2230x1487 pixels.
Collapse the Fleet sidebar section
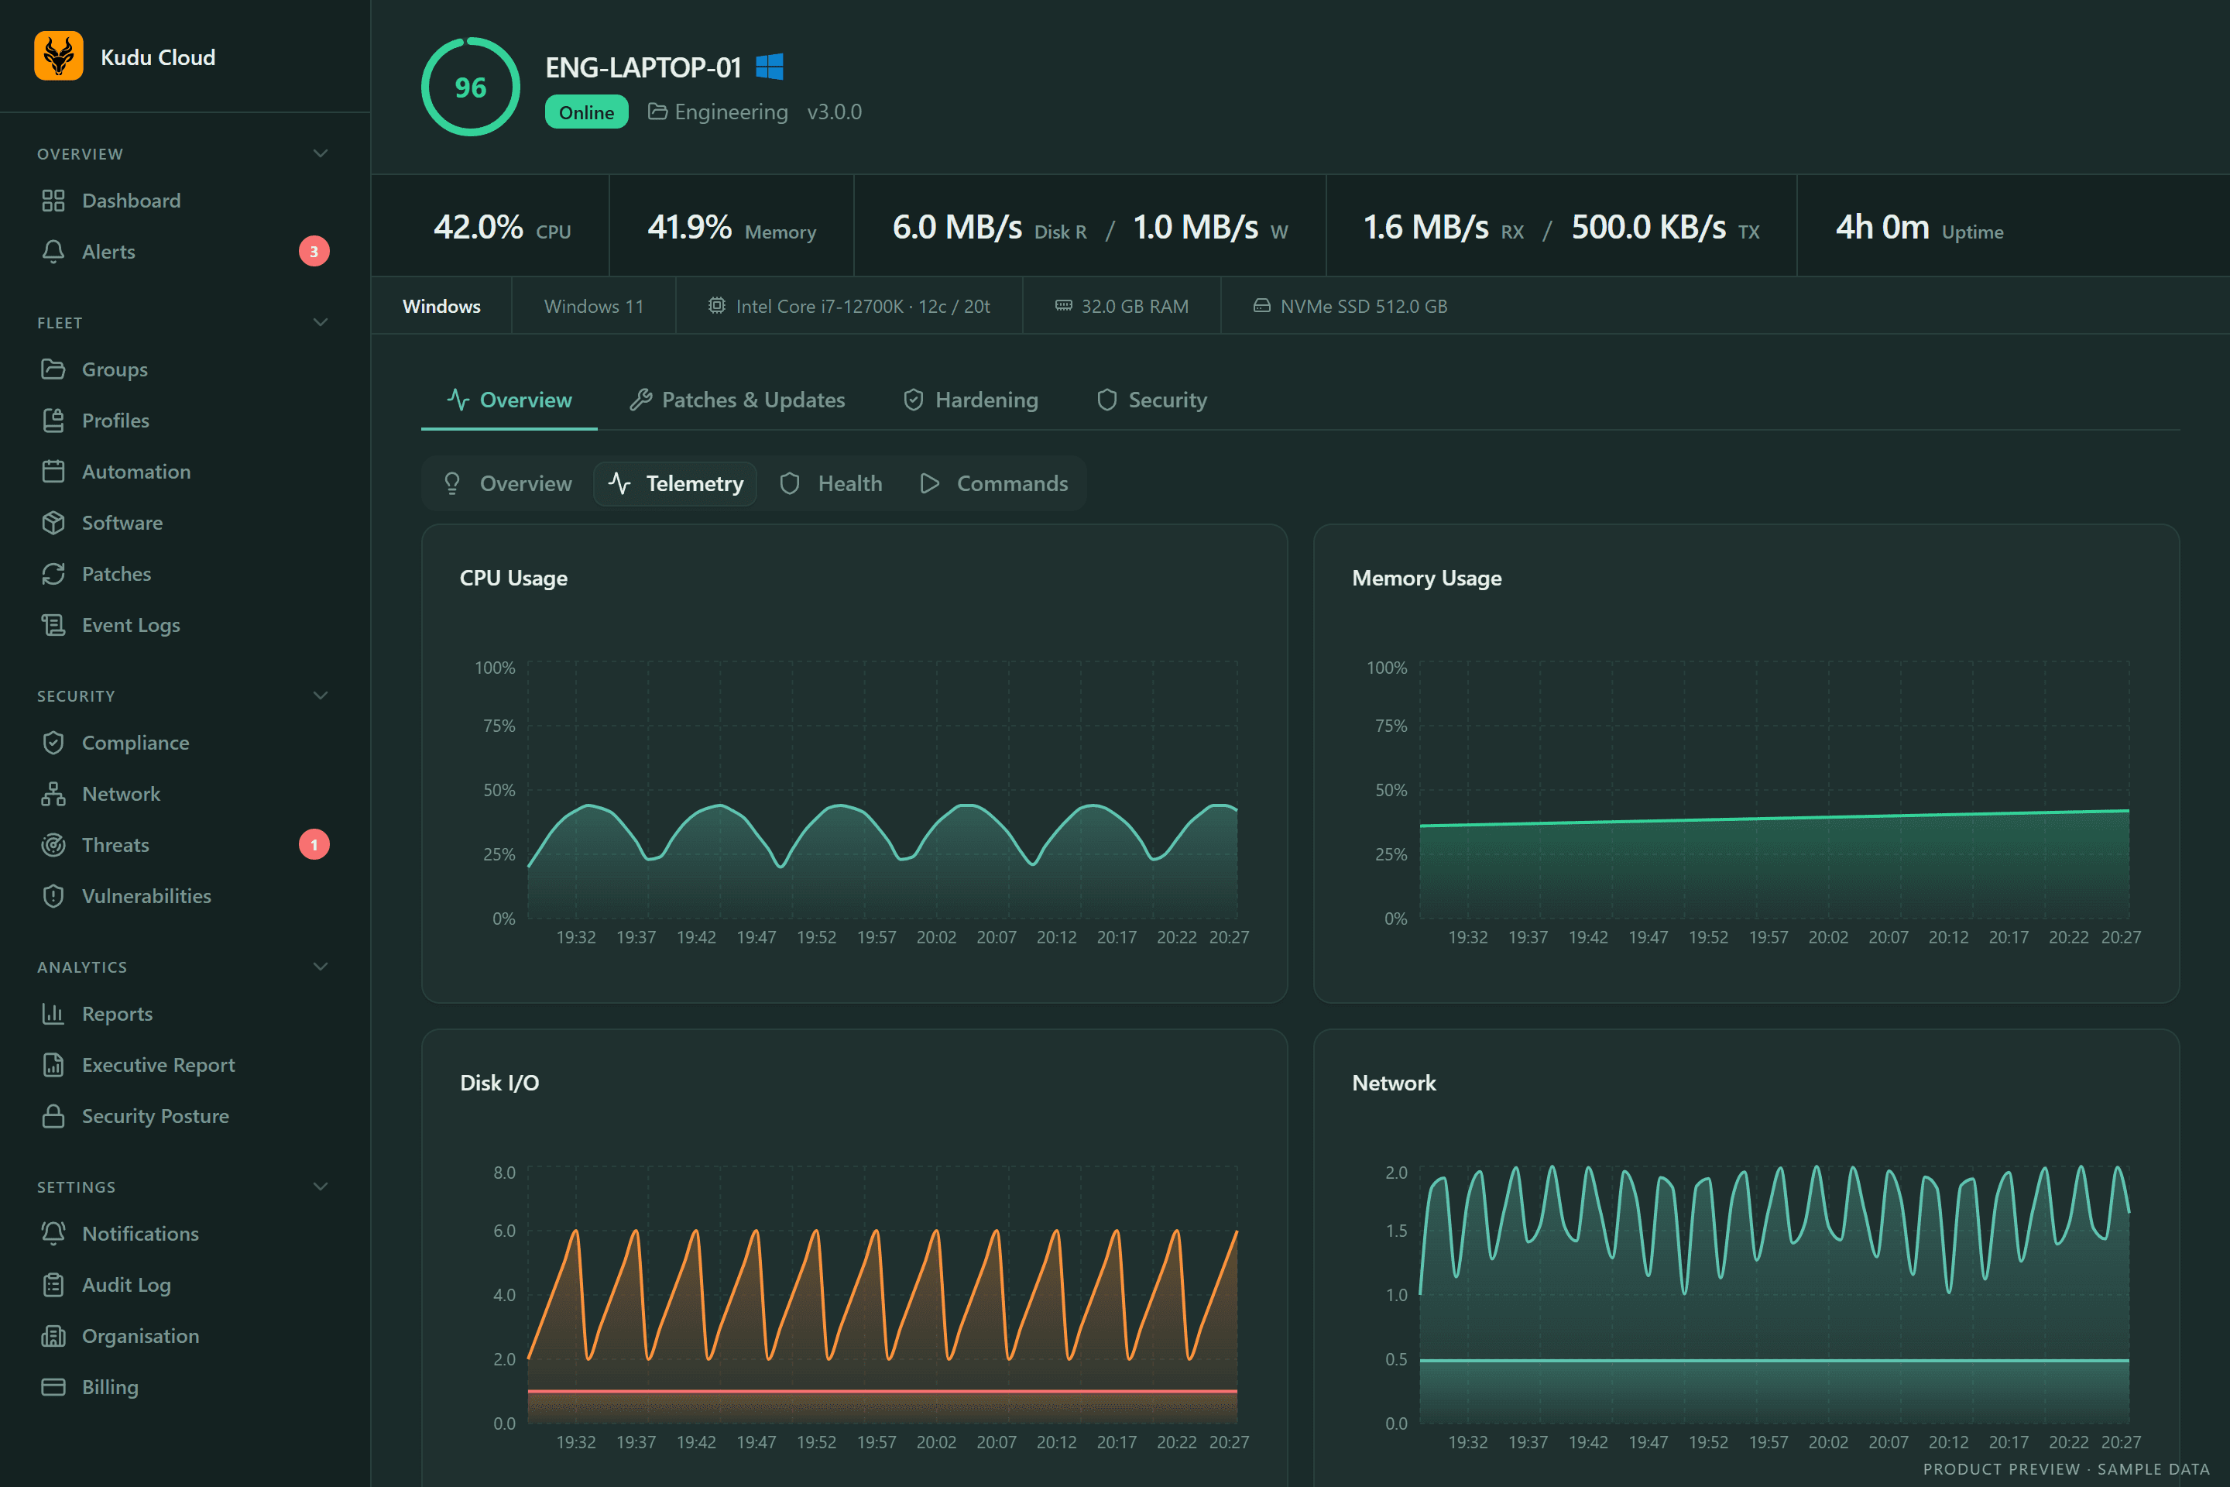pos(321,322)
